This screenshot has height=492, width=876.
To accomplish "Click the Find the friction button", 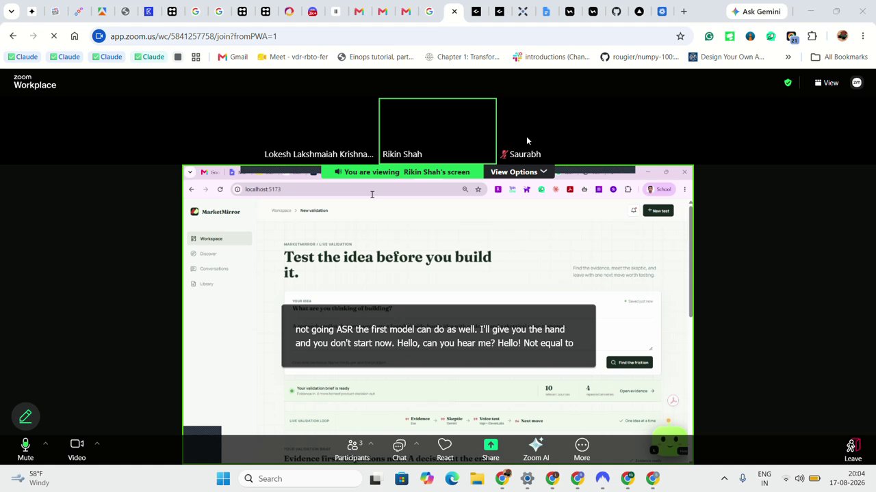I will click(630, 362).
